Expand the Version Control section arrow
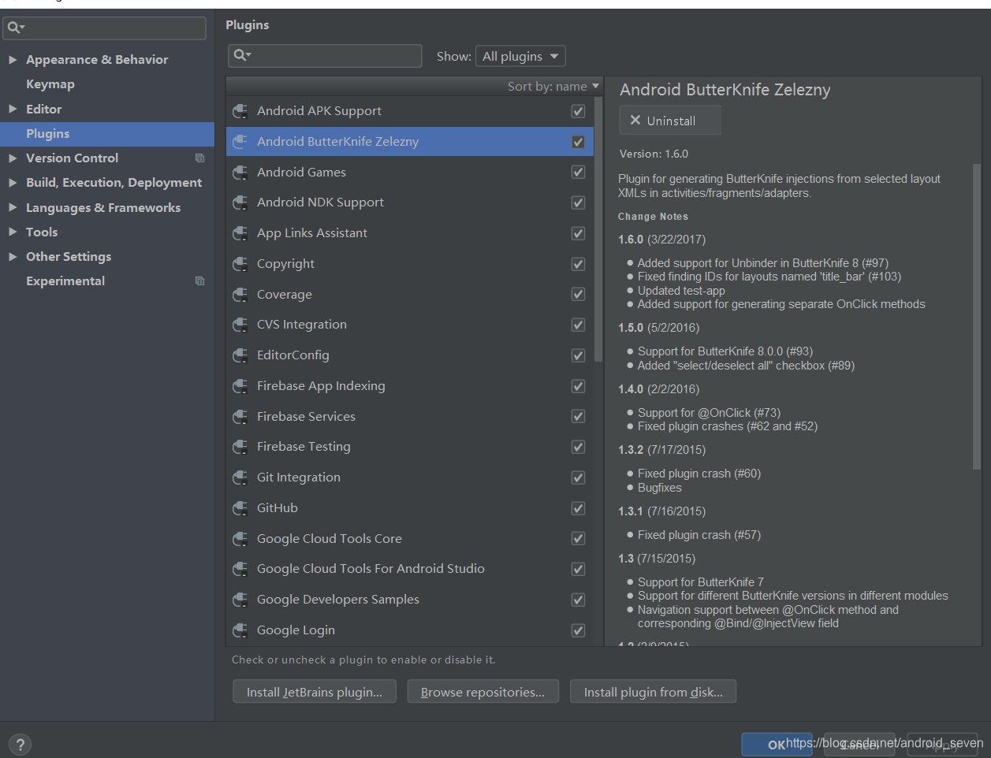The image size is (991, 758). pyautogui.click(x=13, y=158)
